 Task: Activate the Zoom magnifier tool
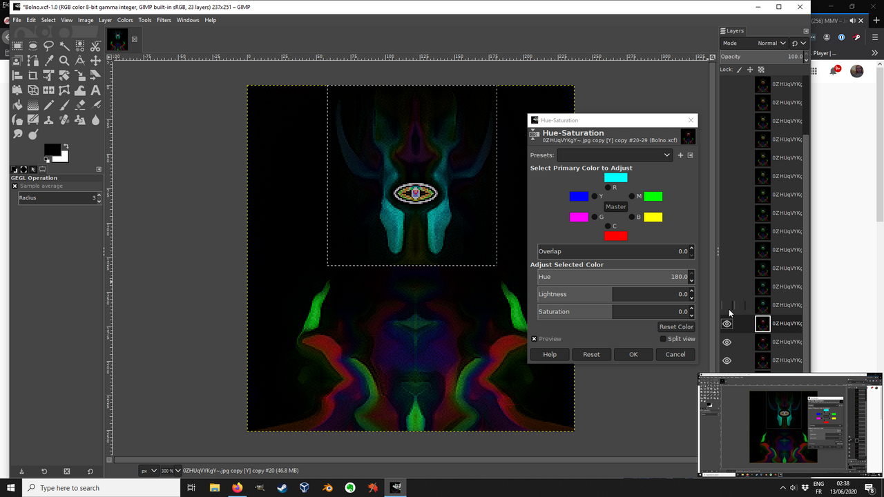coord(64,61)
